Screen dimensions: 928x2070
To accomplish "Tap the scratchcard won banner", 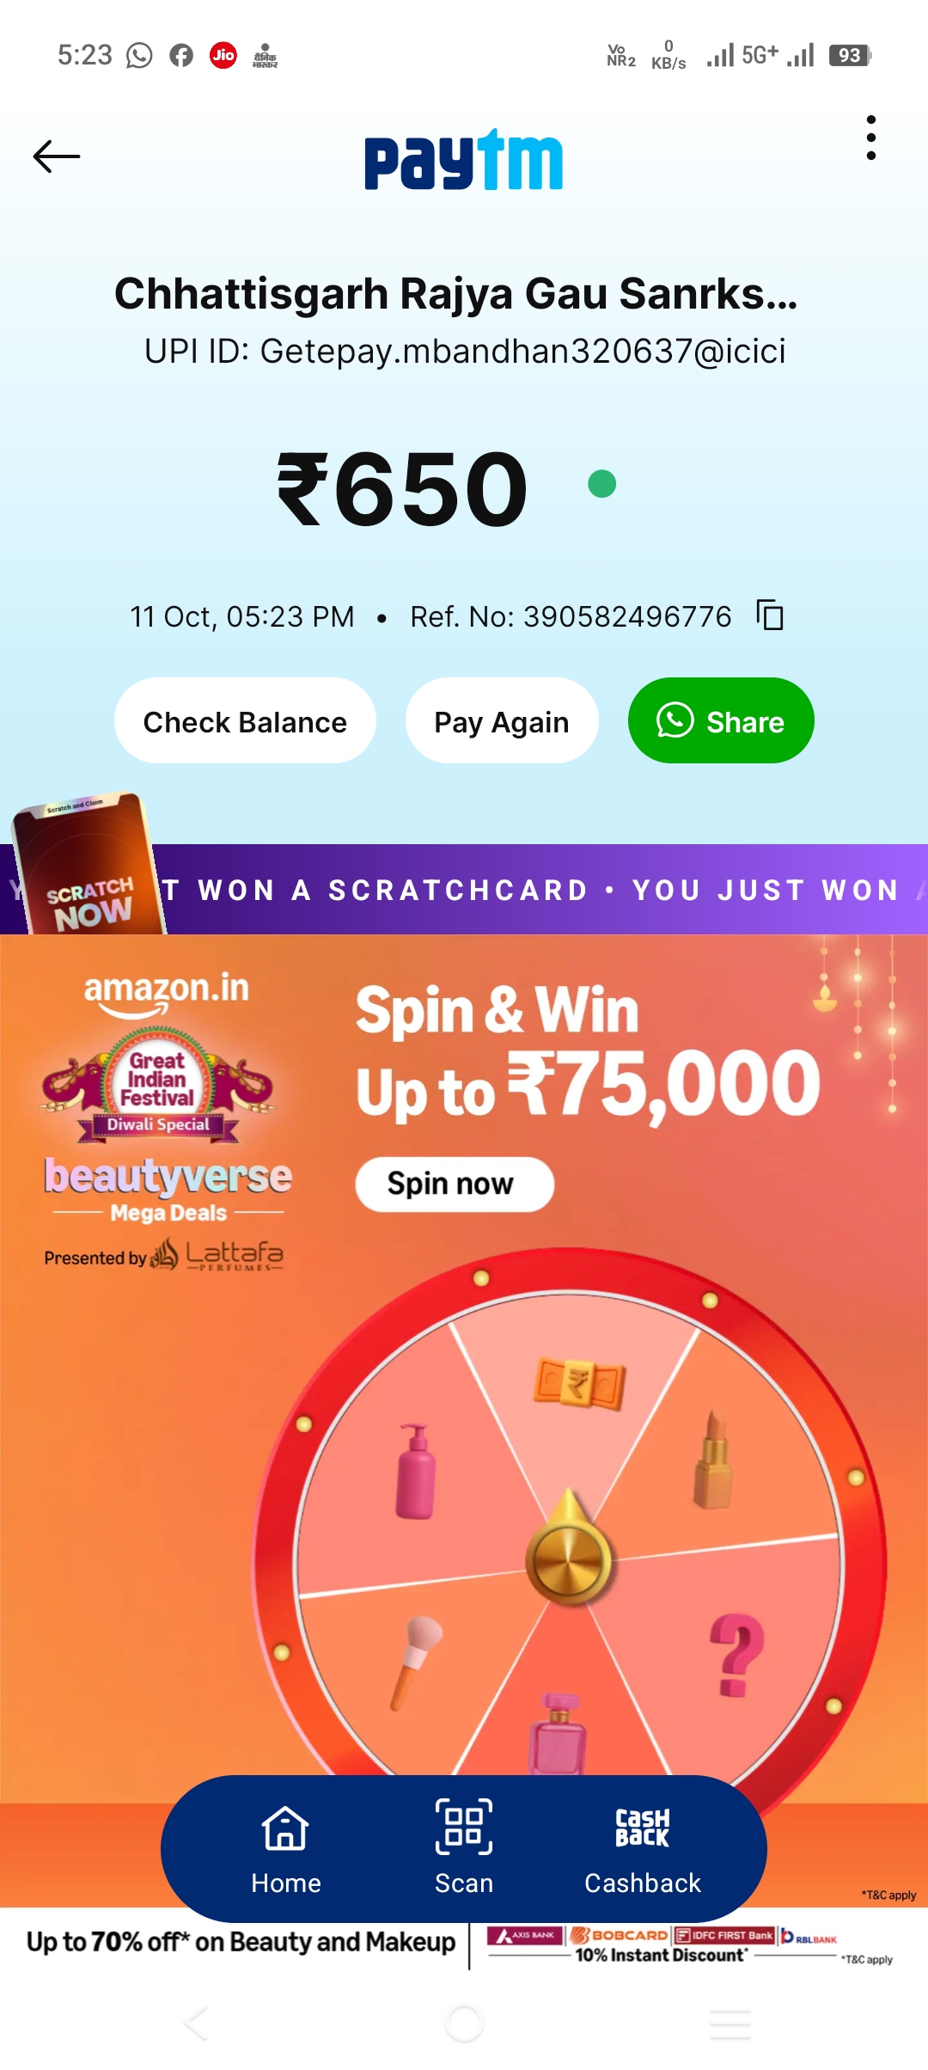I will 541,890.
